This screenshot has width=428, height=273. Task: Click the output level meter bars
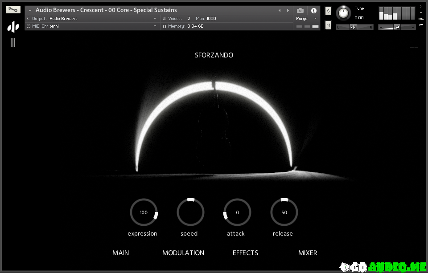pos(397,13)
